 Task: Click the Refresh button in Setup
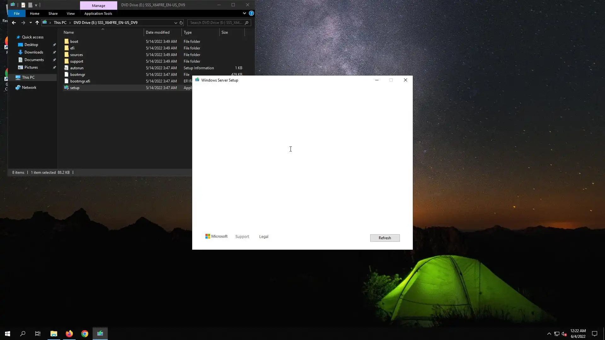[385, 238]
